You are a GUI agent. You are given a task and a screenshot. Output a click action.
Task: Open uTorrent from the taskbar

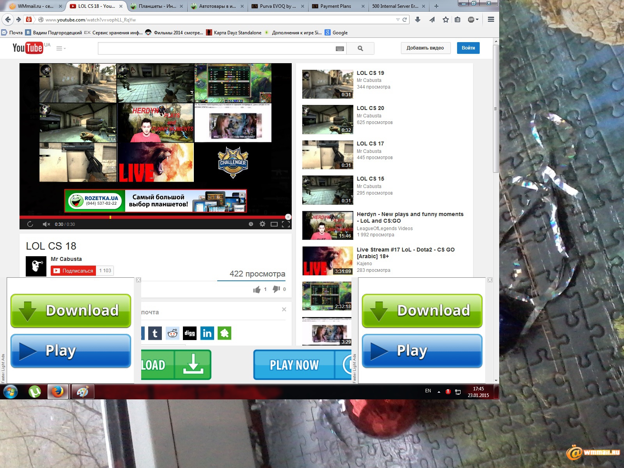pyautogui.click(x=35, y=392)
